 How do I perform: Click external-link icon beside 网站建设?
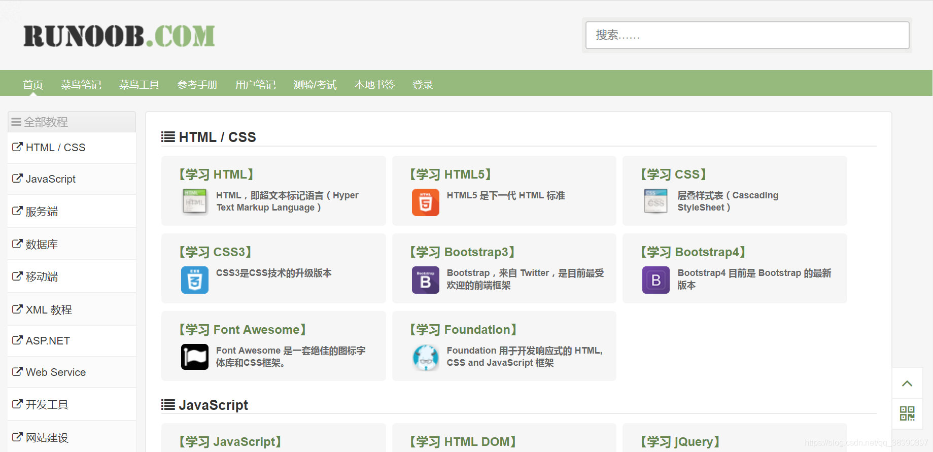tap(17, 436)
